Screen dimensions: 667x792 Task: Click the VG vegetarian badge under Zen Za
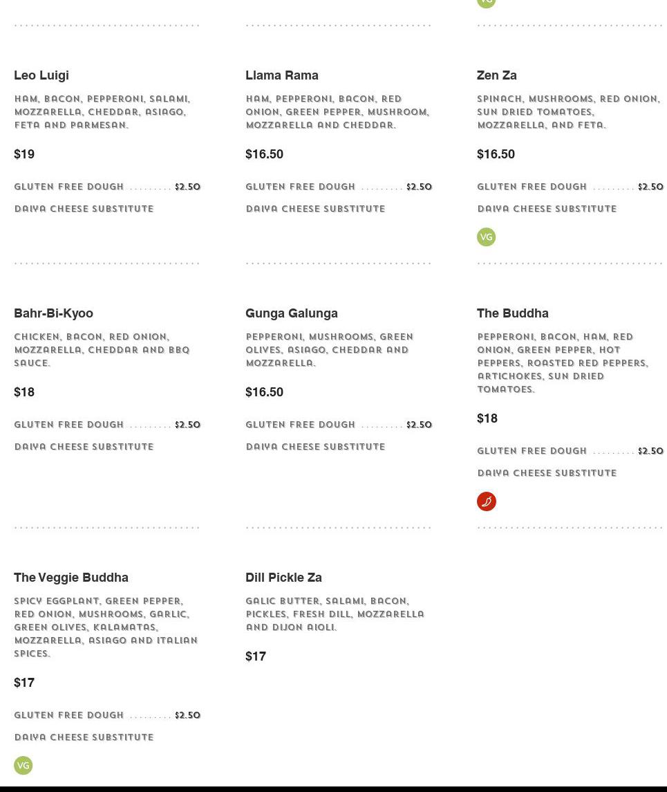click(487, 237)
